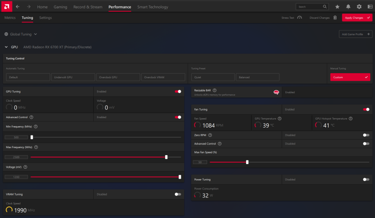375x218 pixels.
Task: Click the Min Frequency value box 500
Action: point(16,137)
